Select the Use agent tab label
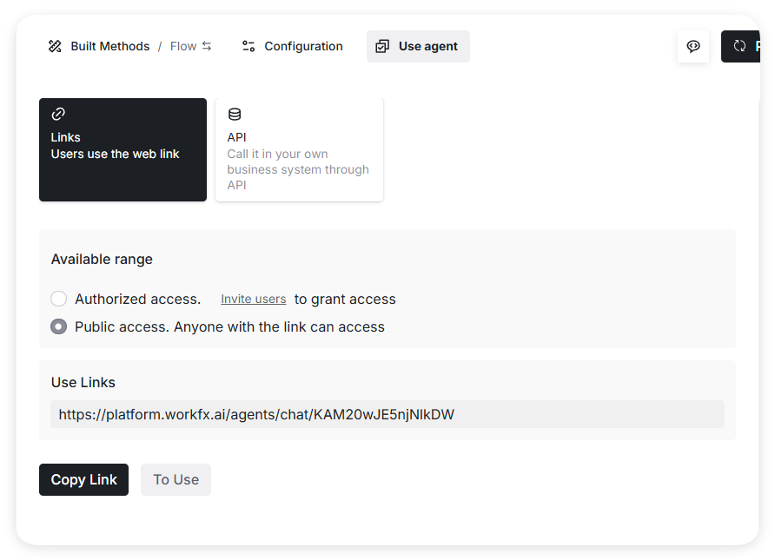The image size is (775, 560). (x=428, y=46)
